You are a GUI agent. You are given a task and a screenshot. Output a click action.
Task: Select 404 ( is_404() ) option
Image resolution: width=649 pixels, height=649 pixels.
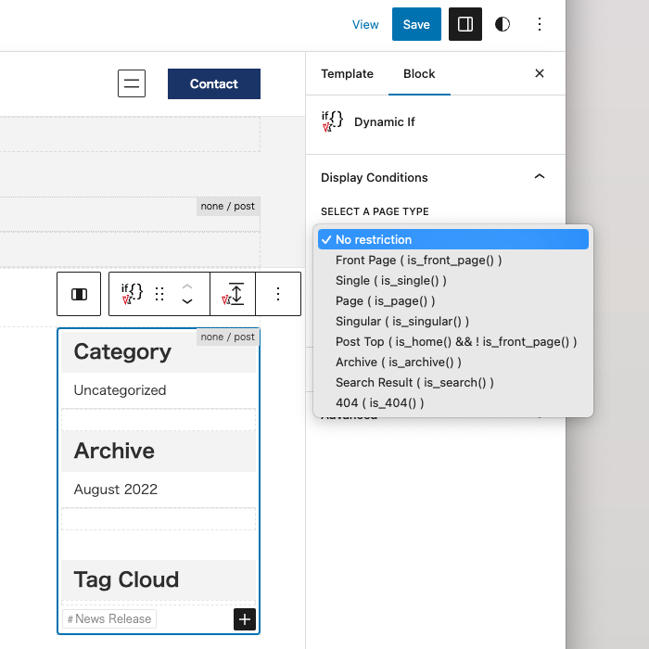tap(379, 402)
